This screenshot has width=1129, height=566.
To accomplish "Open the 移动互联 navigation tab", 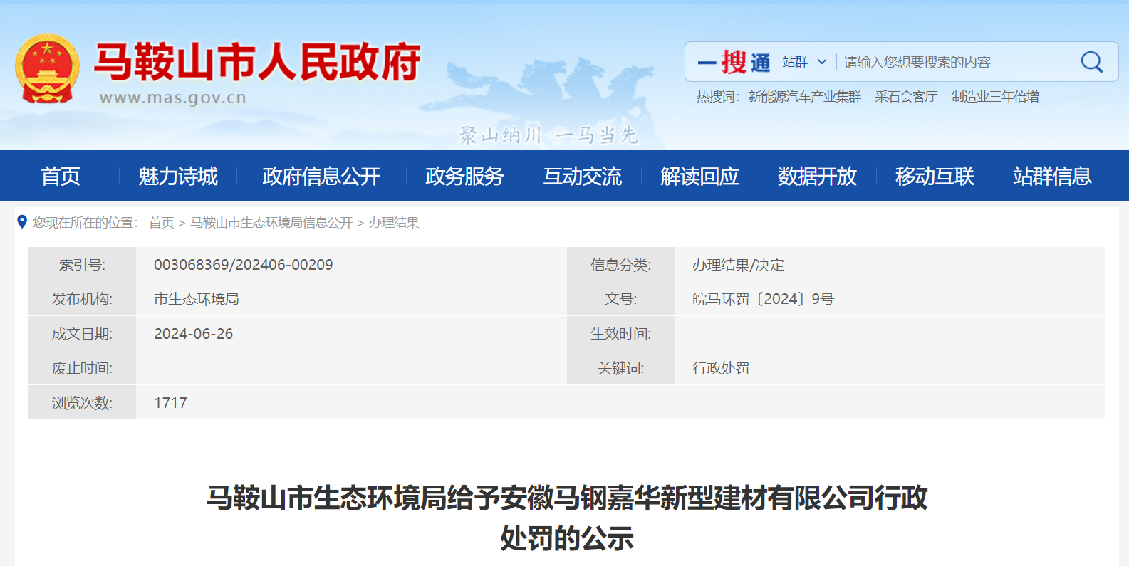I will [935, 176].
